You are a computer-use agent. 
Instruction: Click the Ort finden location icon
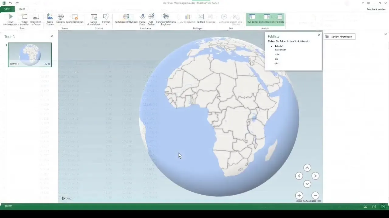coord(151,17)
